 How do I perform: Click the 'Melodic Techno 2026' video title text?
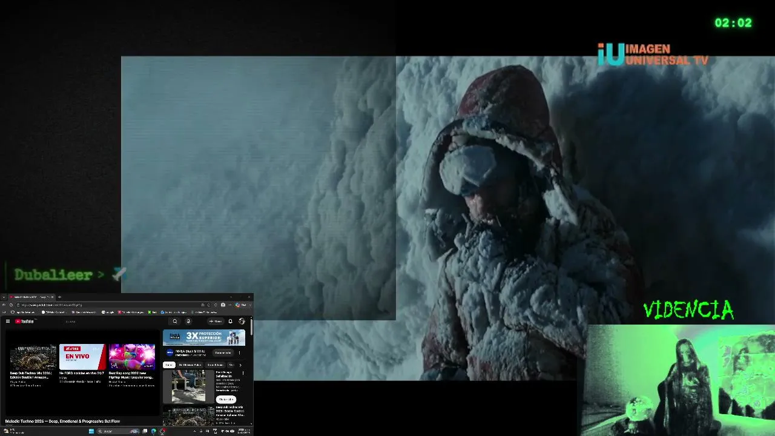click(62, 421)
